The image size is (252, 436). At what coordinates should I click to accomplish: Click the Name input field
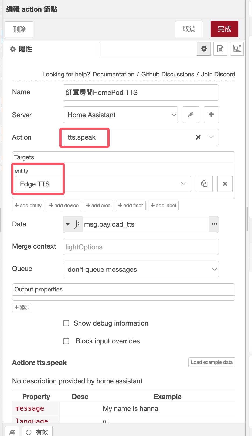point(141,93)
